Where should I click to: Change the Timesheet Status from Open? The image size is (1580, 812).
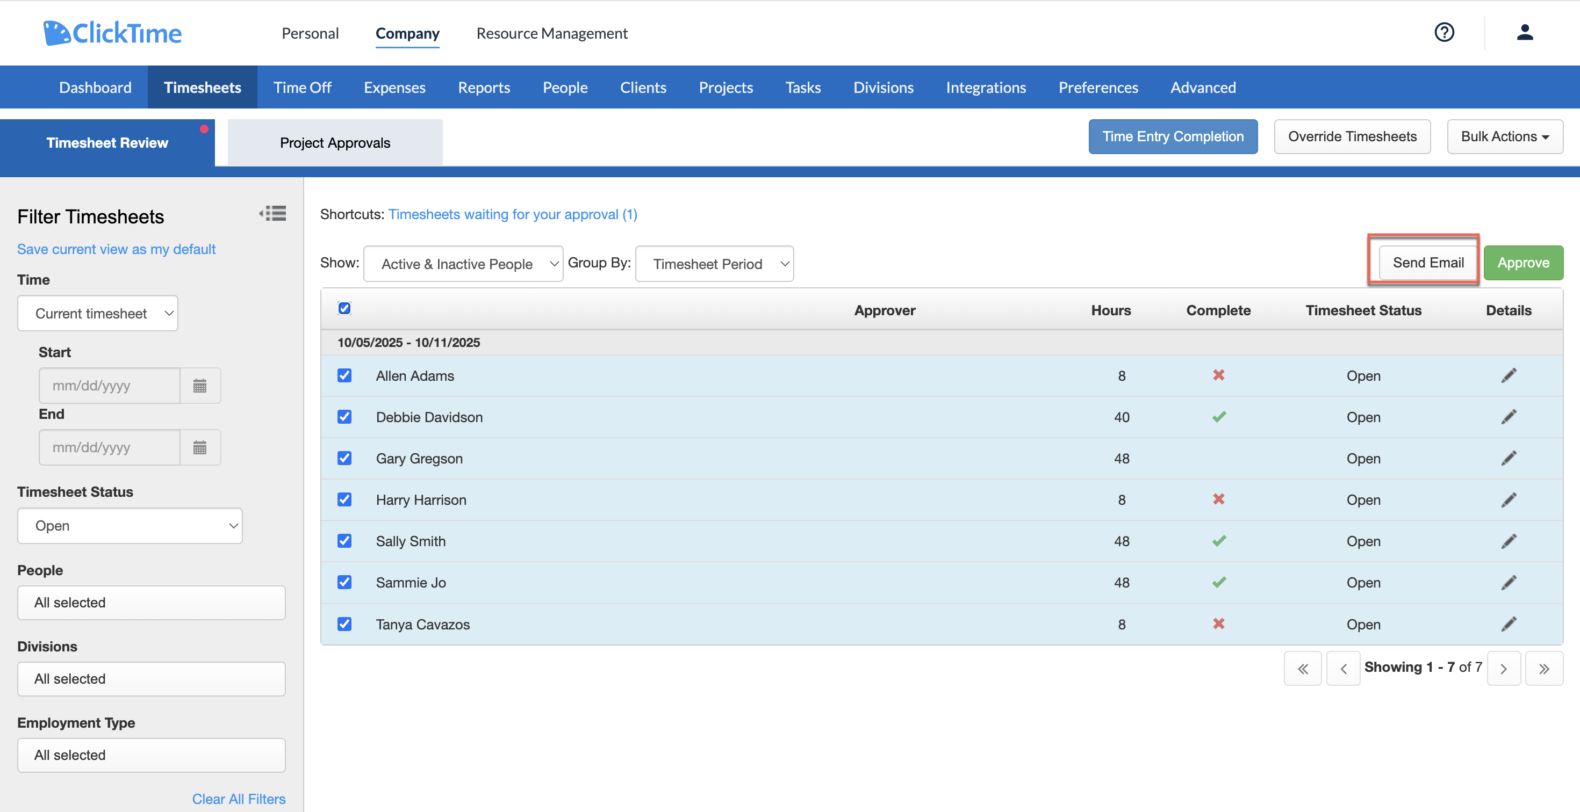pyautogui.click(x=130, y=525)
